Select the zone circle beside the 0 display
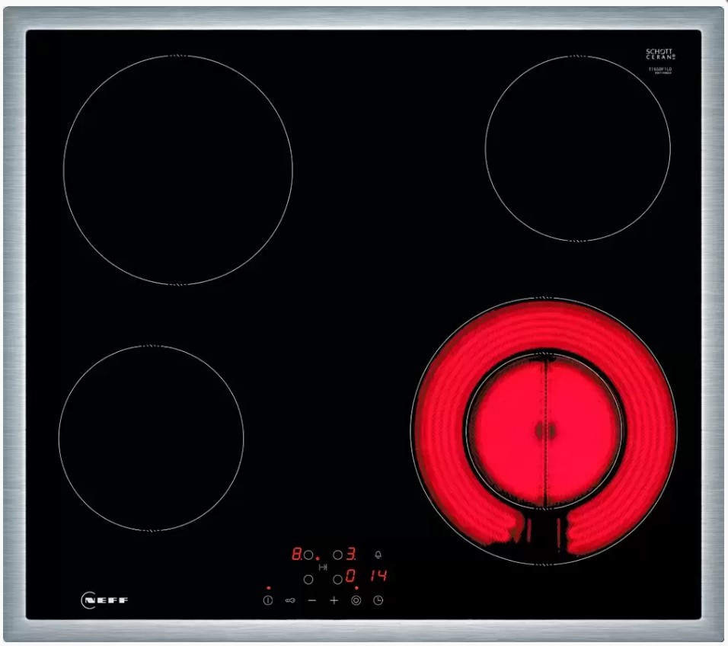 click(x=337, y=579)
